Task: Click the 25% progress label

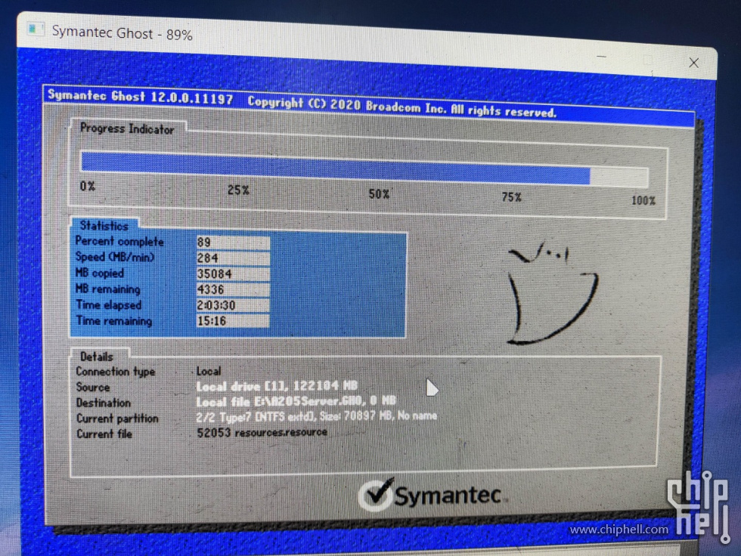Action: (238, 190)
